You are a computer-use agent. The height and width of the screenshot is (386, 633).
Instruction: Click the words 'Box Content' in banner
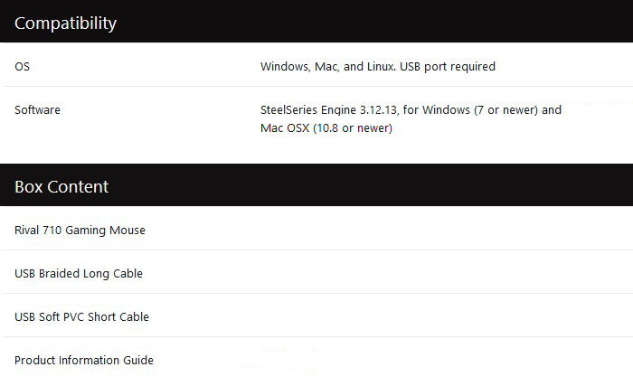pyautogui.click(x=61, y=186)
